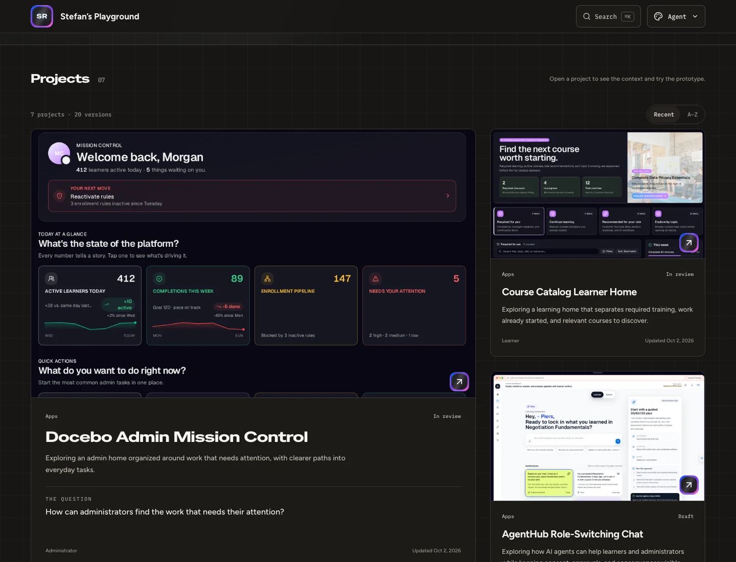Launch AgentHub prototype with its arrow icon
736x562 pixels.
[688, 485]
